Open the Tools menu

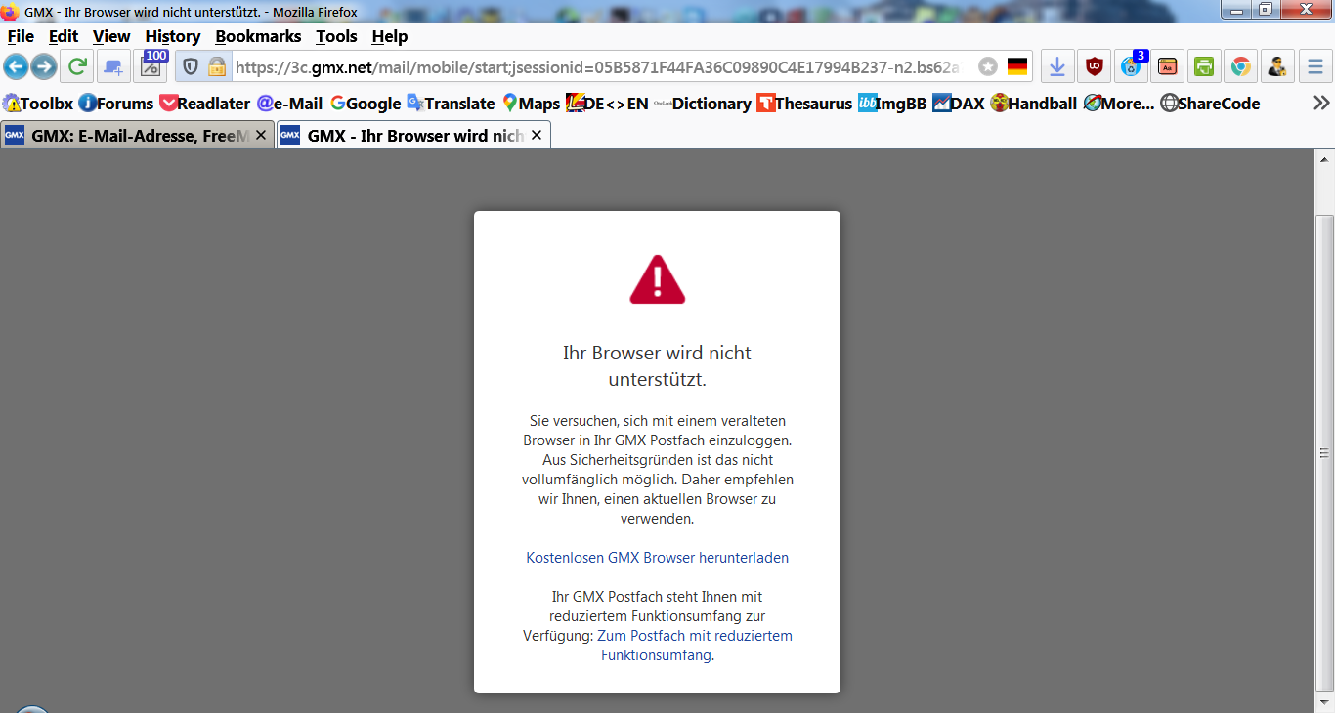click(x=336, y=36)
